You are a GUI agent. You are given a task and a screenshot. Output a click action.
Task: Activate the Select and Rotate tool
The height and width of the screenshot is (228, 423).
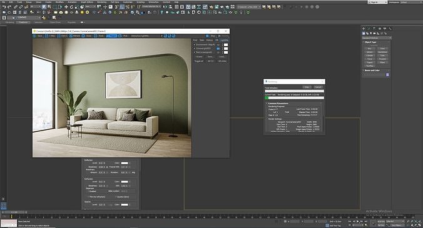tap(71, 7)
